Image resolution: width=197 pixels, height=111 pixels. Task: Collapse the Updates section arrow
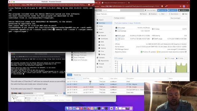click(110, 58)
